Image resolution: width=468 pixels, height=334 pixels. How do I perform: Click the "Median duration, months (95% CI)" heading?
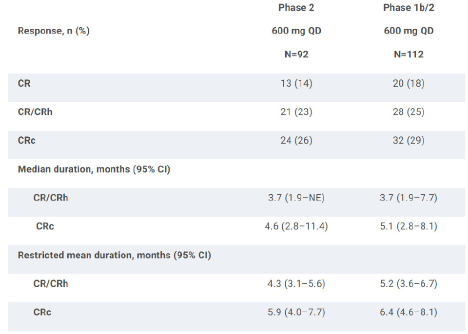(94, 169)
